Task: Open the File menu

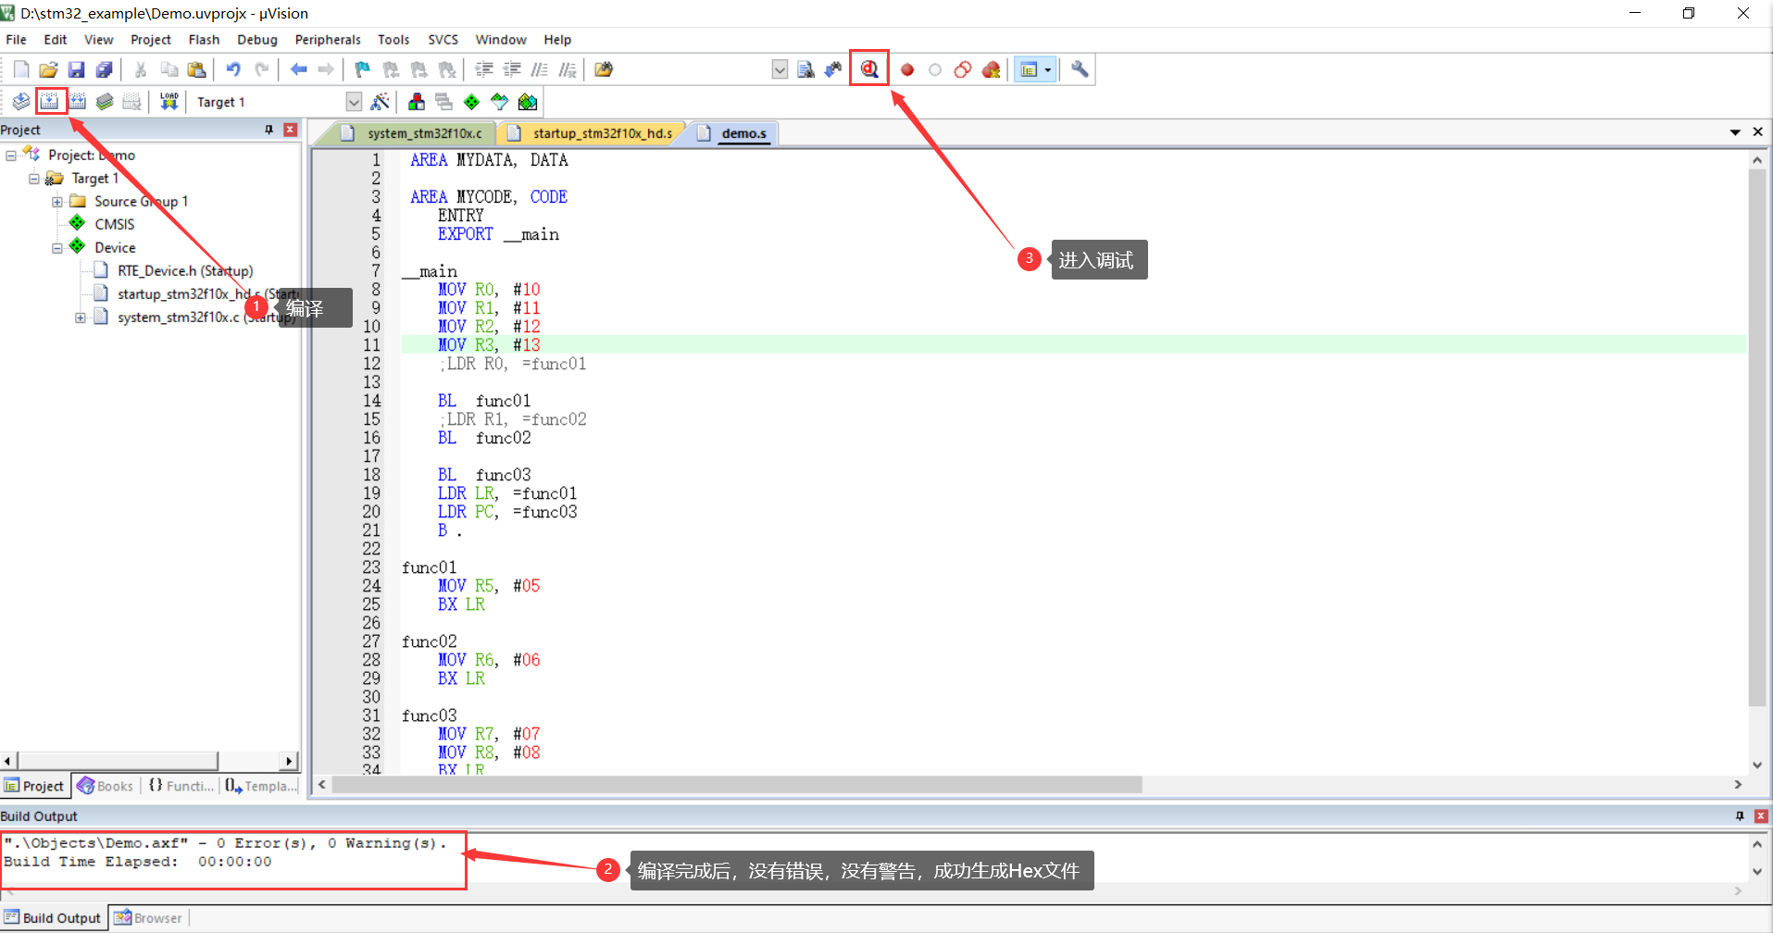Action: point(16,40)
